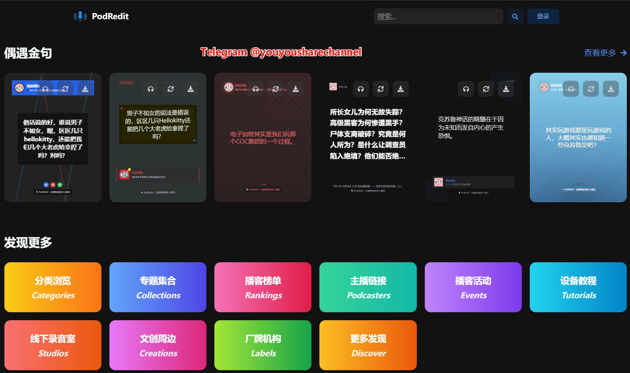
Task: Refresh the fourth quote card
Action: click(380, 89)
